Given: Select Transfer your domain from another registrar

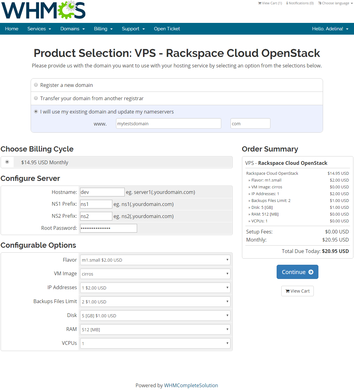Looking at the screenshot, I should point(36,98).
